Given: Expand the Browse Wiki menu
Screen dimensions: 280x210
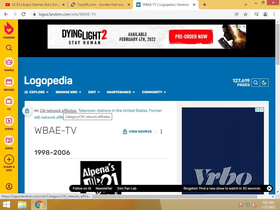Looking at the screenshot, I should (68, 92).
